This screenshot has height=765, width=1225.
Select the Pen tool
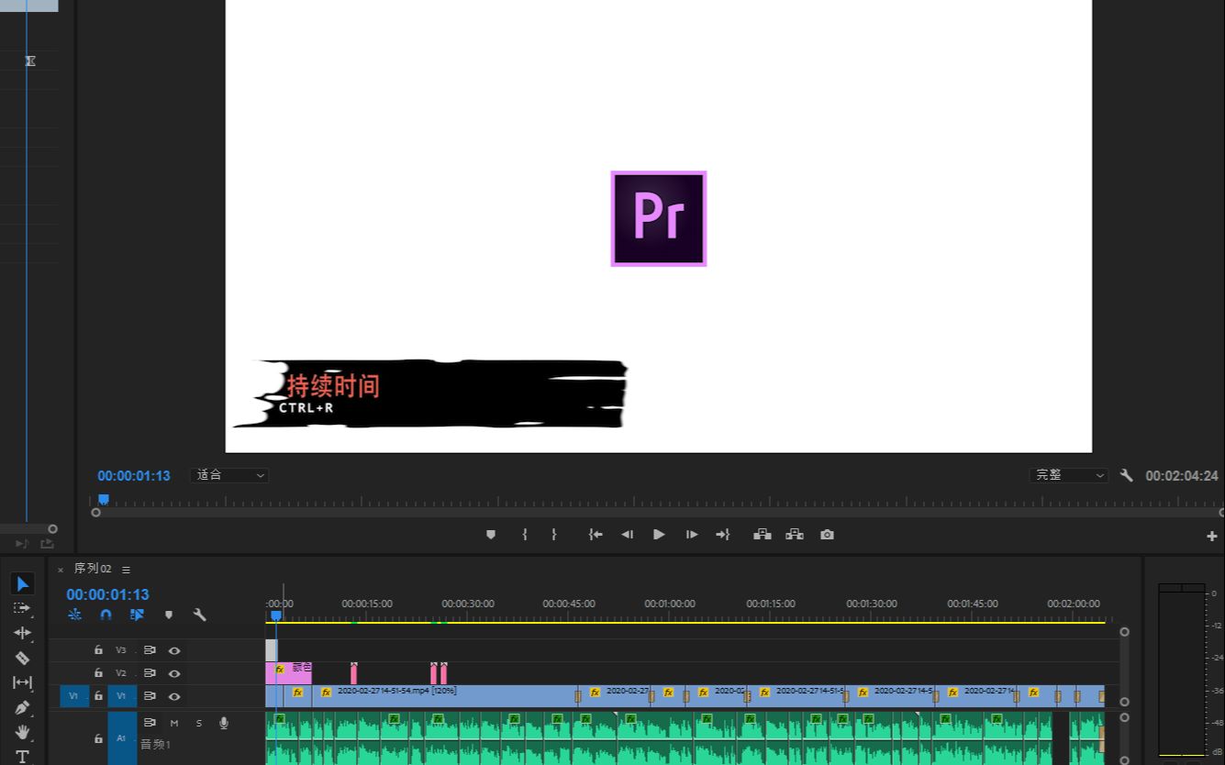click(x=22, y=707)
